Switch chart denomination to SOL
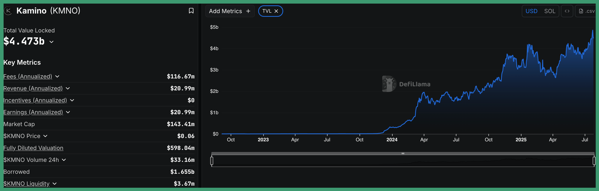The width and height of the screenshot is (599, 191). [x=550, y=11]
